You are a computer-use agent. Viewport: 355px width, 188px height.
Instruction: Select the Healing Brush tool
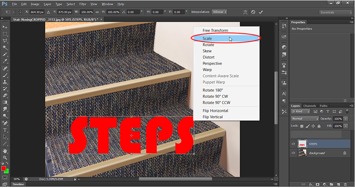point(5,69)
